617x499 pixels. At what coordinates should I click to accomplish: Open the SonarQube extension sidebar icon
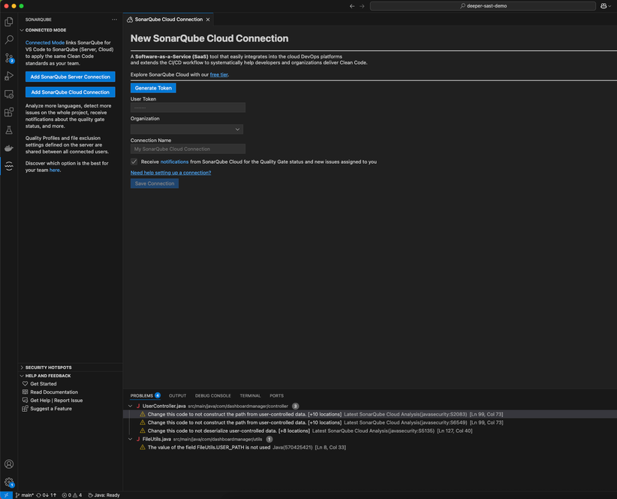click(9, 166)
